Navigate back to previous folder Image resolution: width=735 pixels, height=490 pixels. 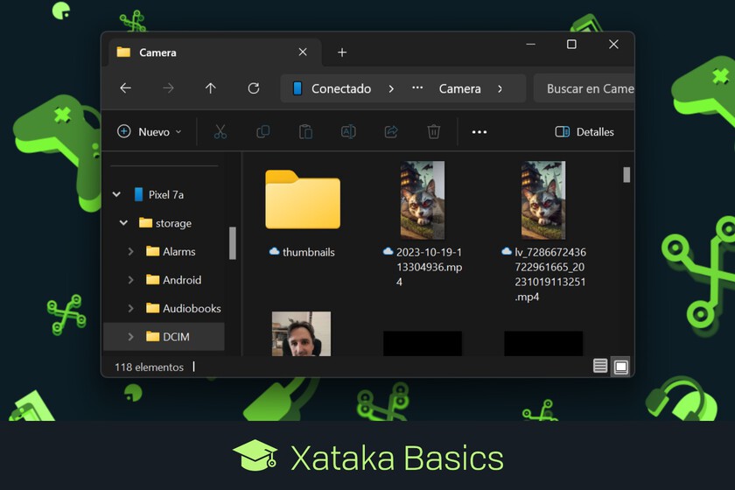pos(125,88)
